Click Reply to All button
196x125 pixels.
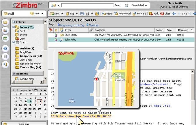point(122,14)
